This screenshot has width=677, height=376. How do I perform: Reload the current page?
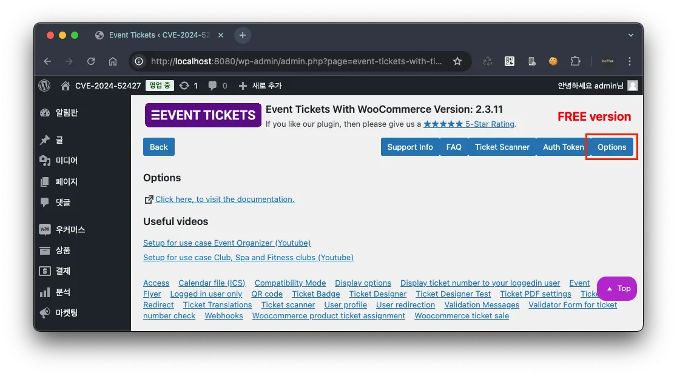click(x=90, y=61)
